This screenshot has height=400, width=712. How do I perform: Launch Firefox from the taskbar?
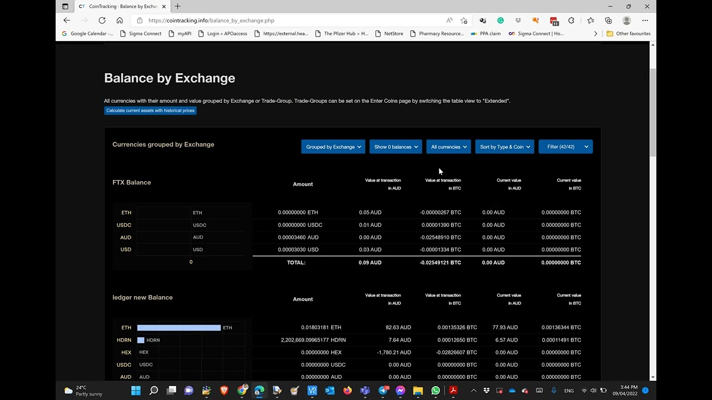(348, 391)
